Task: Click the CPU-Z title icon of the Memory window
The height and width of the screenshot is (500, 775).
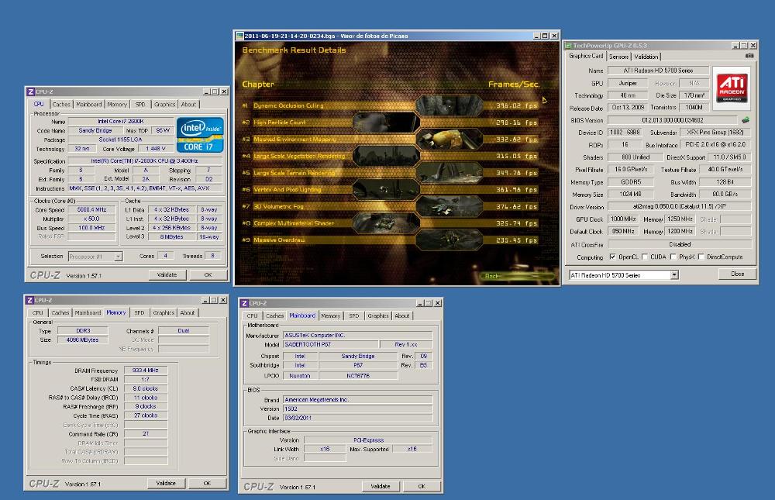Action: 29,300
